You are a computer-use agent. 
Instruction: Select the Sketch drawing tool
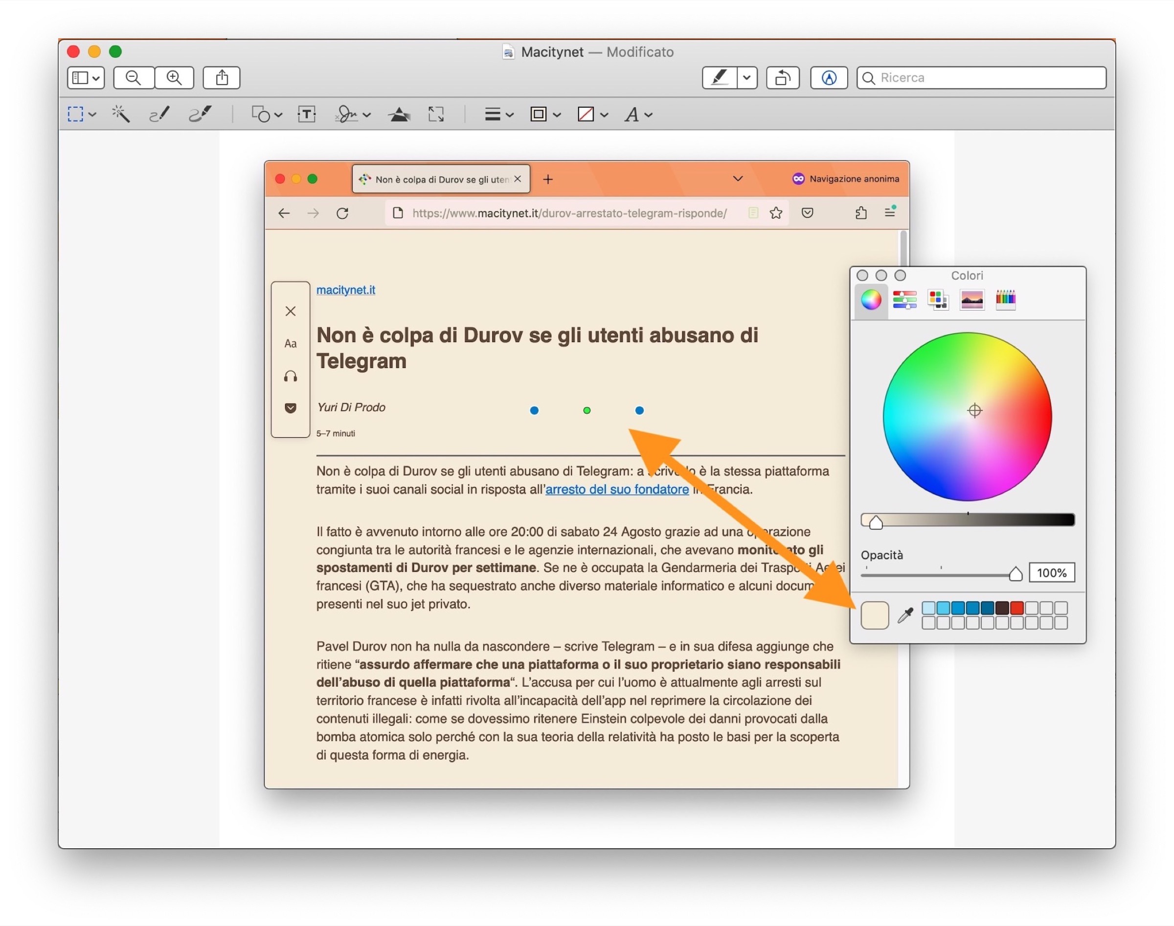159,114
